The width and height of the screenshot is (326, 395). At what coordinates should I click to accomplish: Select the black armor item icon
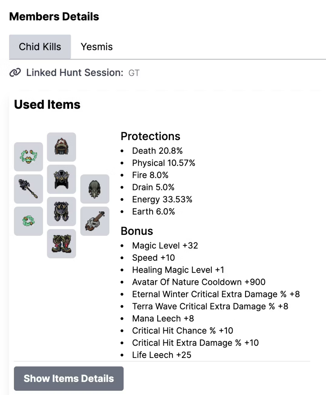[x=62, y=179]
